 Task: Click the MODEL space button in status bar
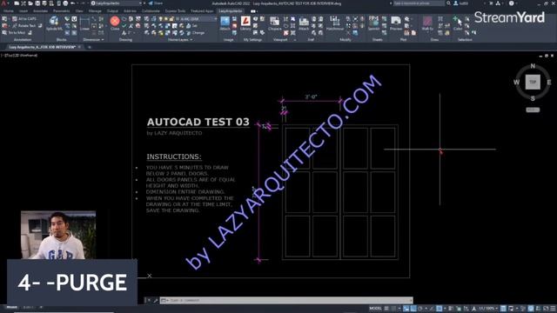[x=375, y=309]
